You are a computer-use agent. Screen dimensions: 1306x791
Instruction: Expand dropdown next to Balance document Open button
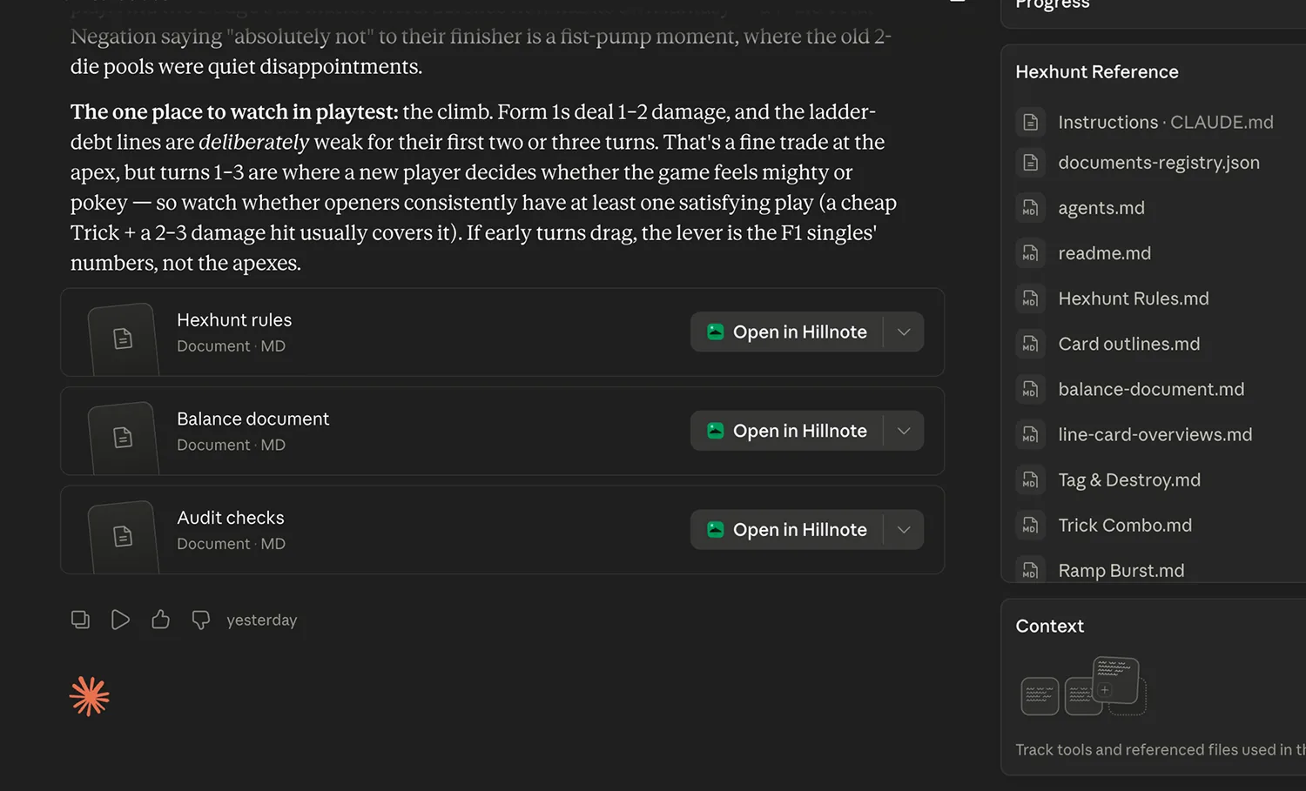(x=904, y=431)
